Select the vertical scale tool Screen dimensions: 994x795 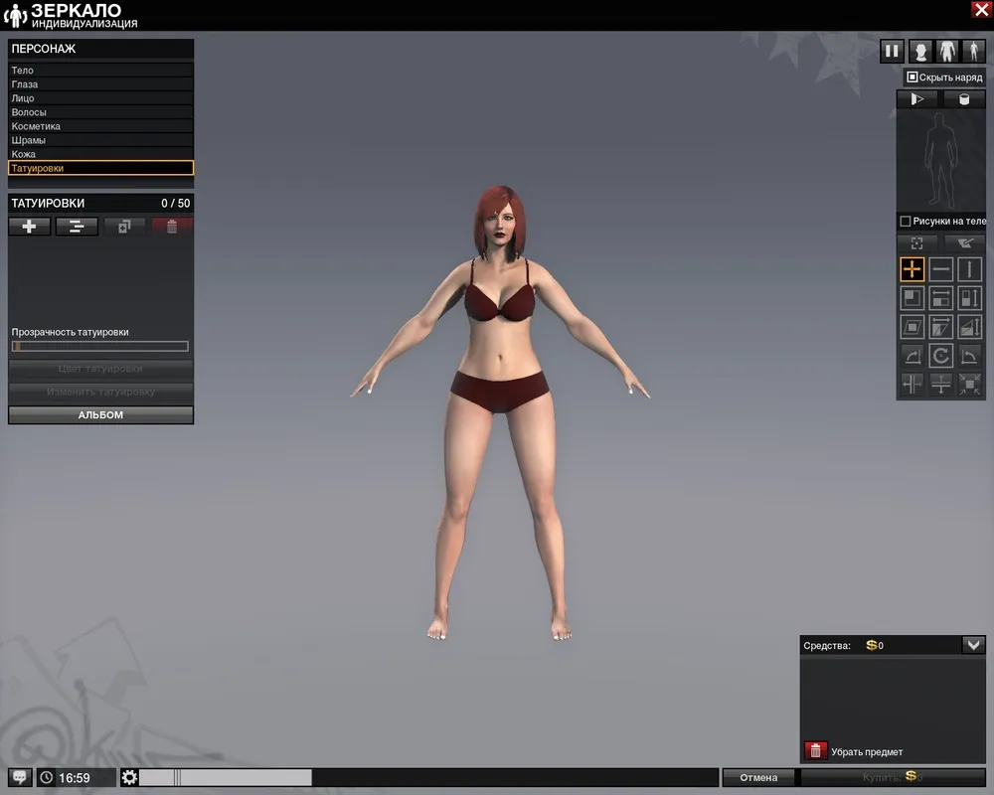pos(970,298)
